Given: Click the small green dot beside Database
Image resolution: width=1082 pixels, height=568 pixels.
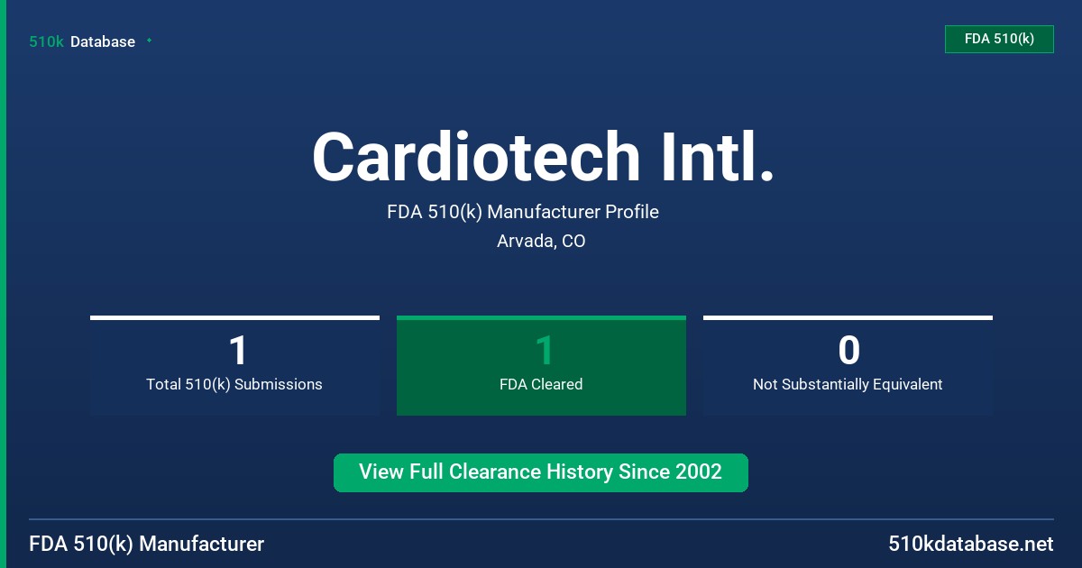Looking at the screenshot, I should point(149,41).
